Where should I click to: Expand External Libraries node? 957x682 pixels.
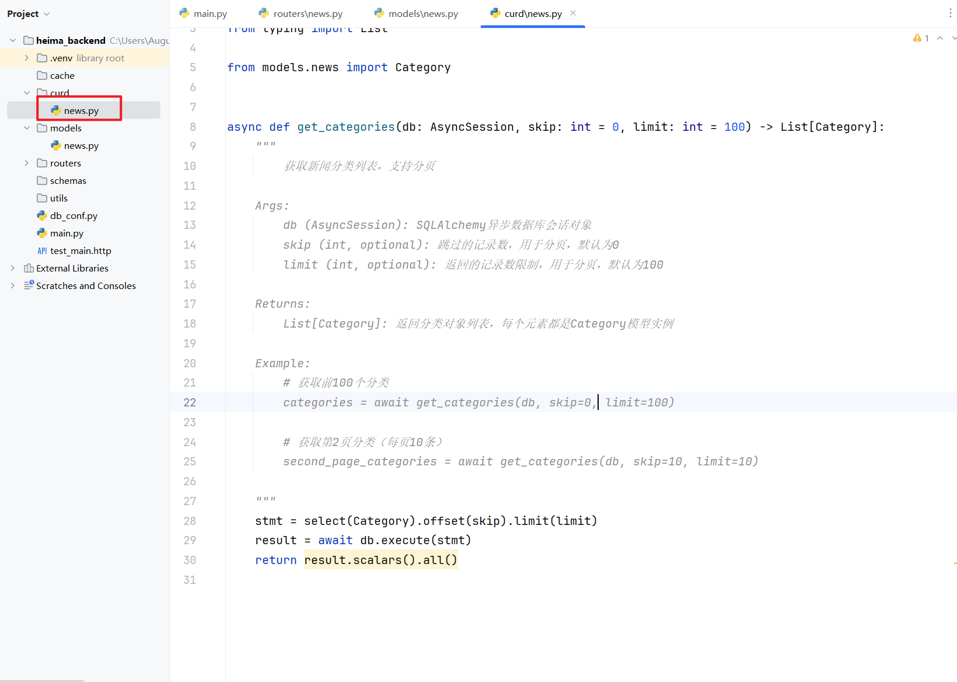coord(13,268)
